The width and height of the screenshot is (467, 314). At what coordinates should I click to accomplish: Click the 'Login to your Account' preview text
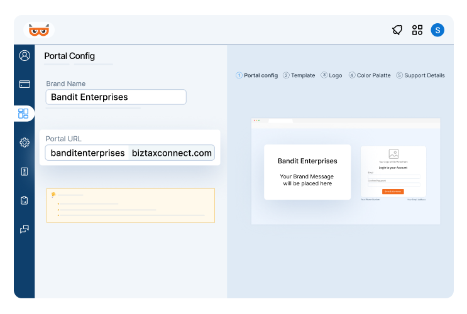[393, 168]
